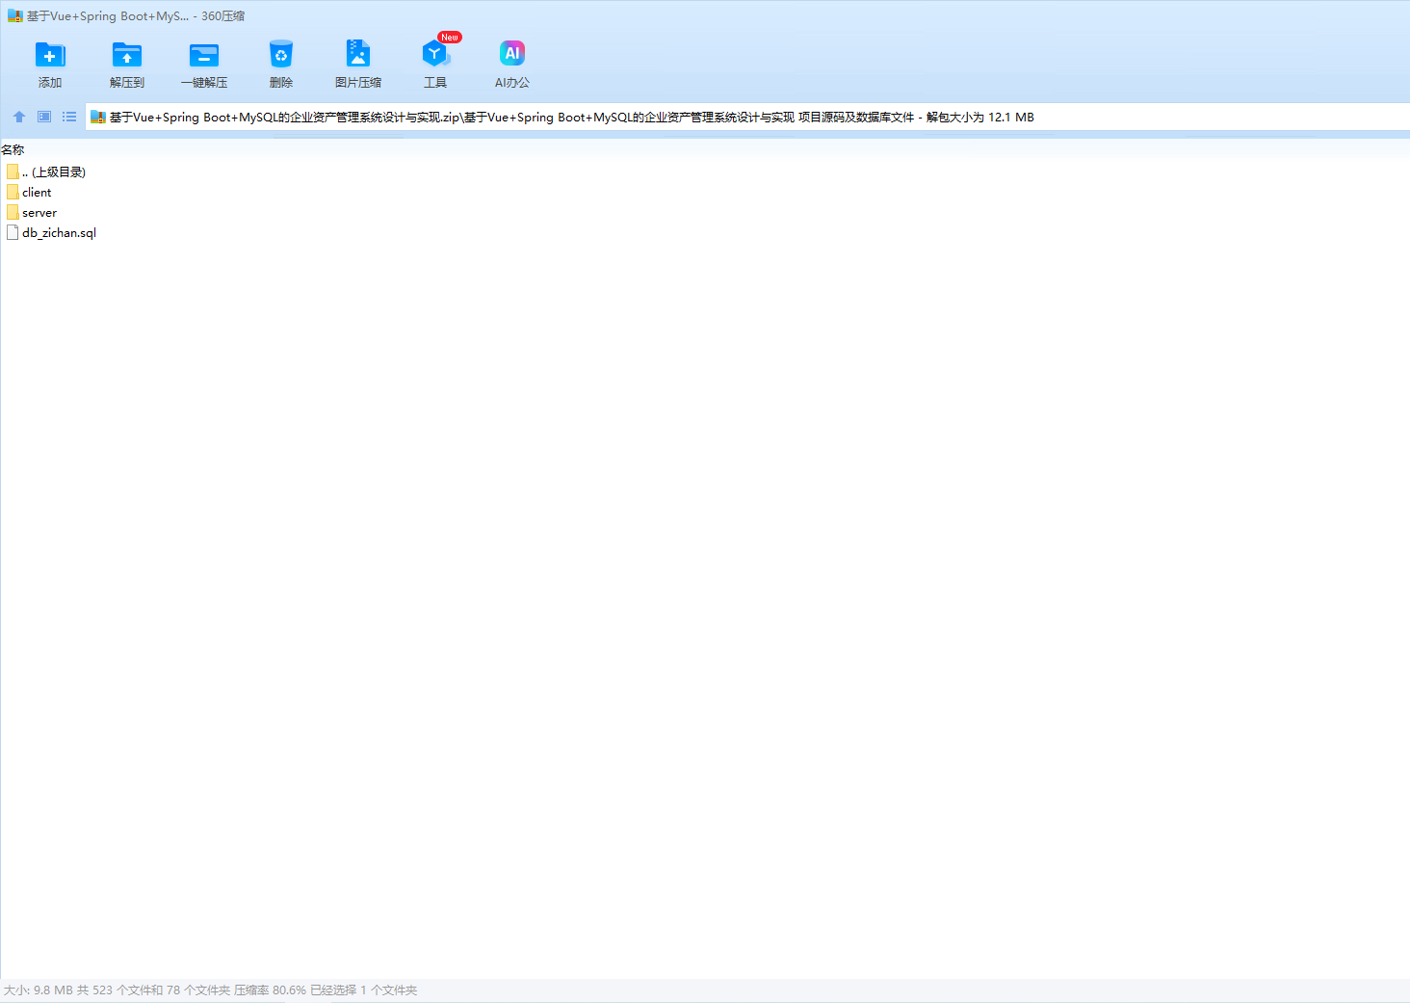This screenshot has height=1003, width=1410.
Task: Switch to list view mode
Action: [x=69, y=117]
